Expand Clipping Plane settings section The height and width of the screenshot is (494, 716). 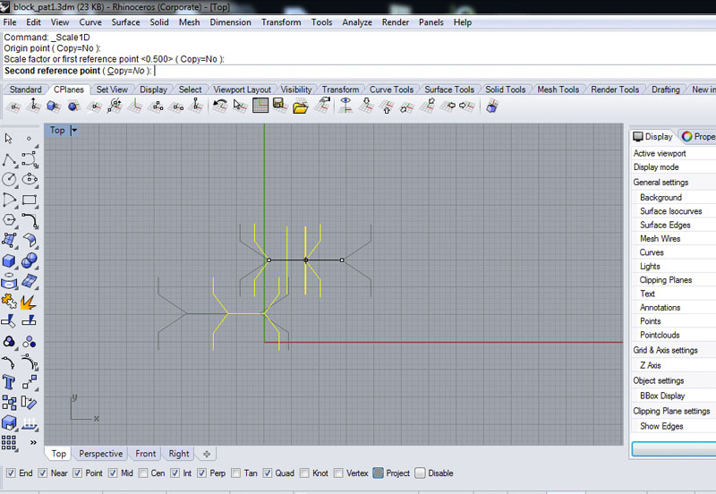(x=671, y=411)
